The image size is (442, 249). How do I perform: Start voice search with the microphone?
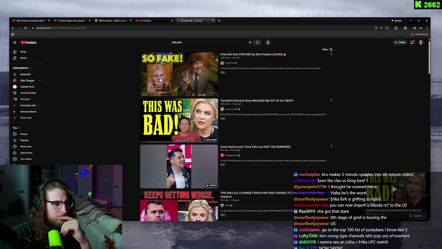click(x=268, y=43)
